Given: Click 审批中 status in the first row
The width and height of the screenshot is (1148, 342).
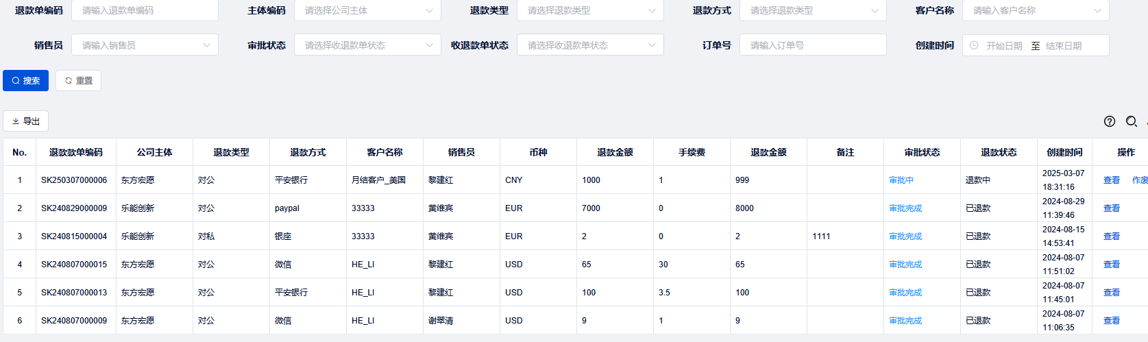Looking at the screenshot, I should click(x=901, y=180).
